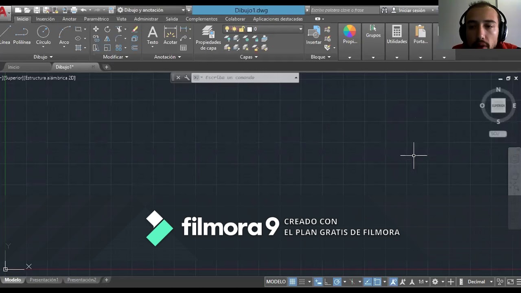
Task: Activate the Fillet tool
Action: 118,38
